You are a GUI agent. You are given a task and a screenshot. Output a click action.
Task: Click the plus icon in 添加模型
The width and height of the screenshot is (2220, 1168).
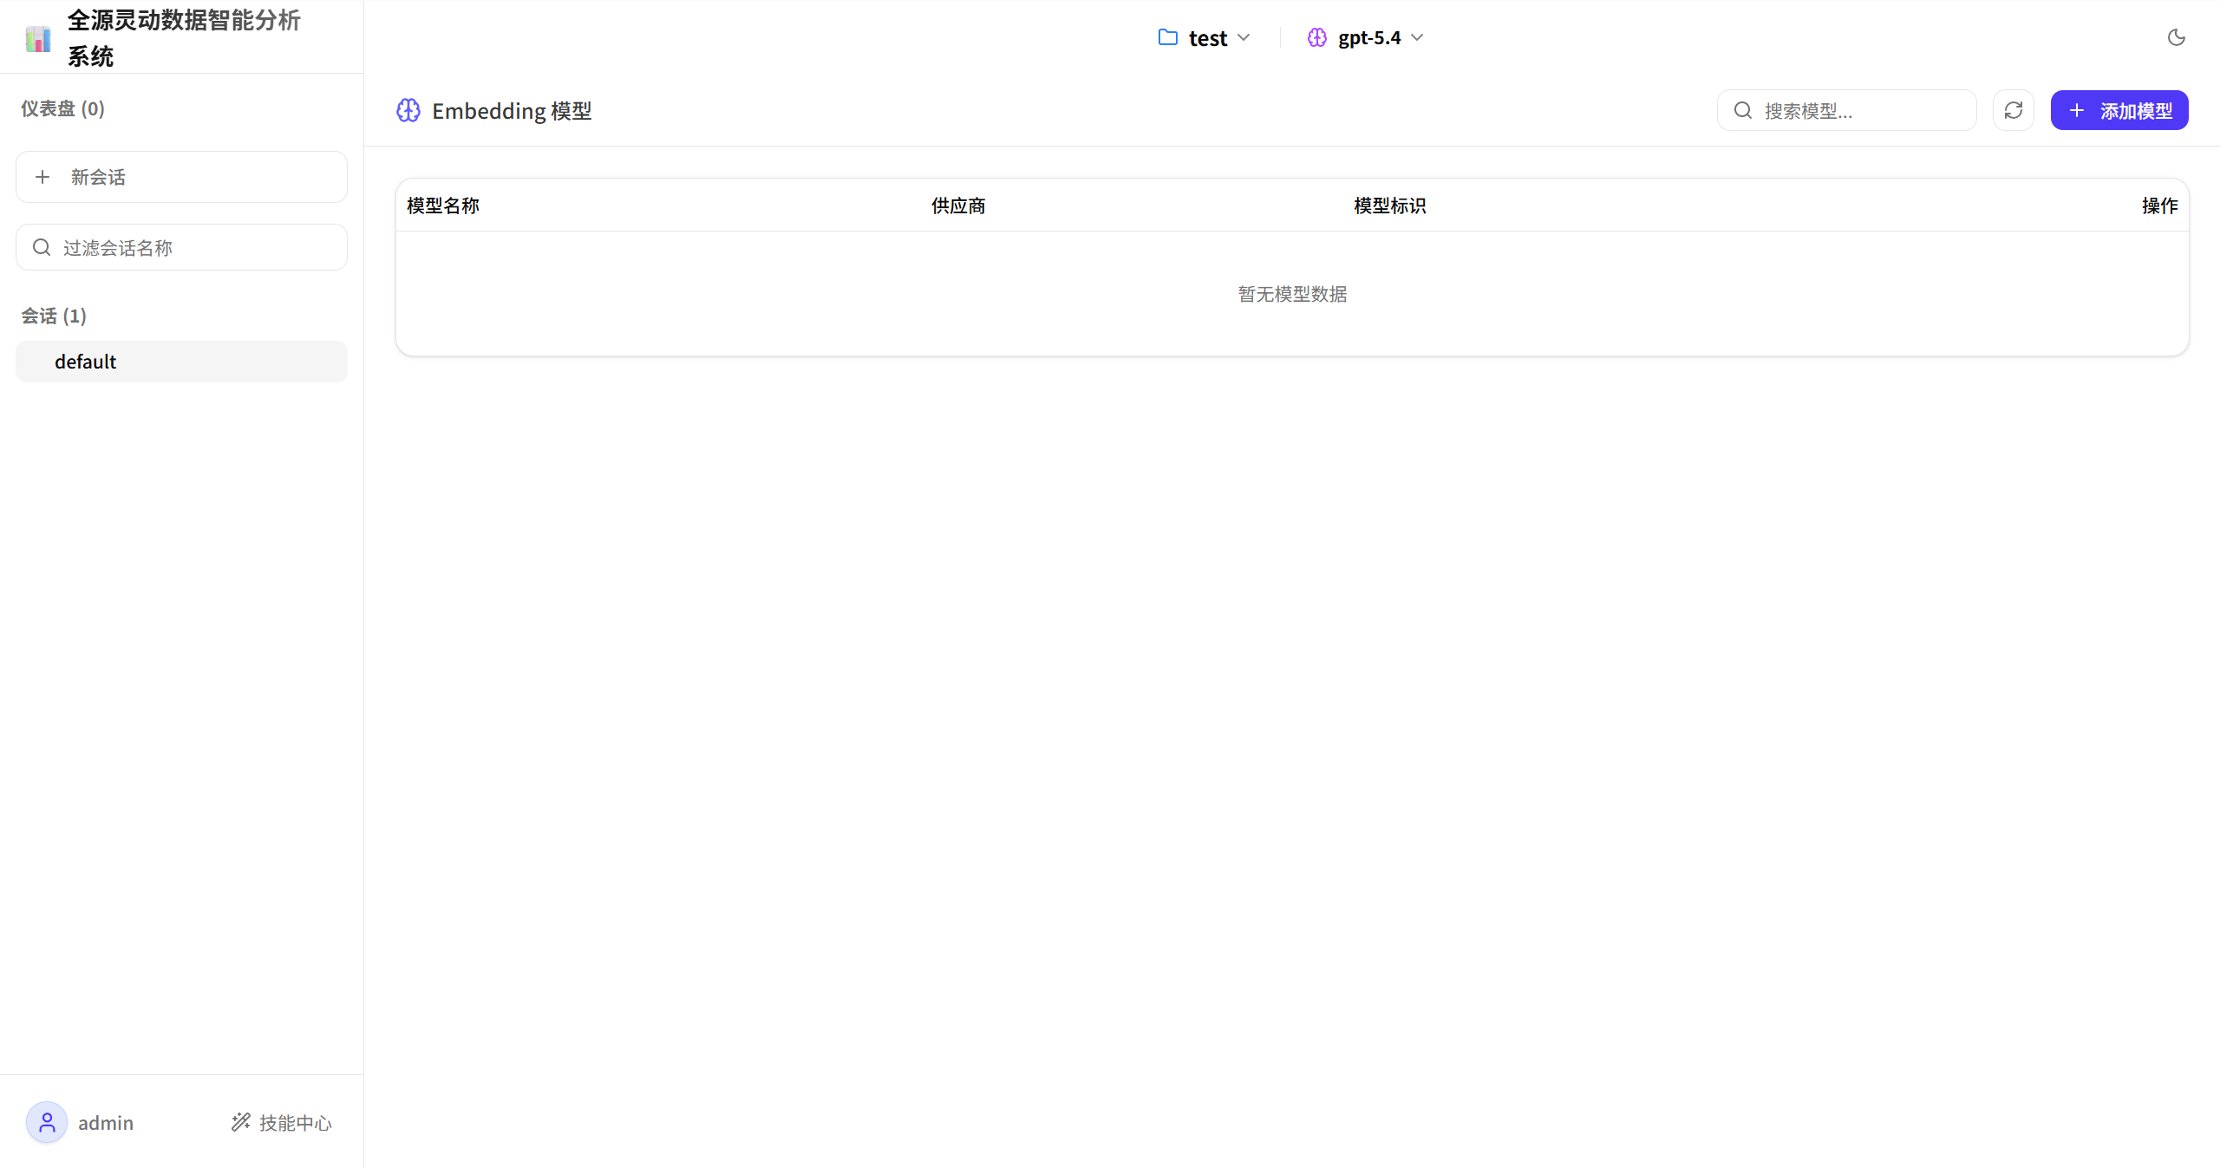click(2077, 110)
